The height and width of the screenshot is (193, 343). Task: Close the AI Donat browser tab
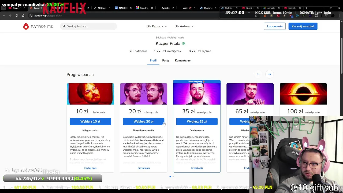pos(109,8)
